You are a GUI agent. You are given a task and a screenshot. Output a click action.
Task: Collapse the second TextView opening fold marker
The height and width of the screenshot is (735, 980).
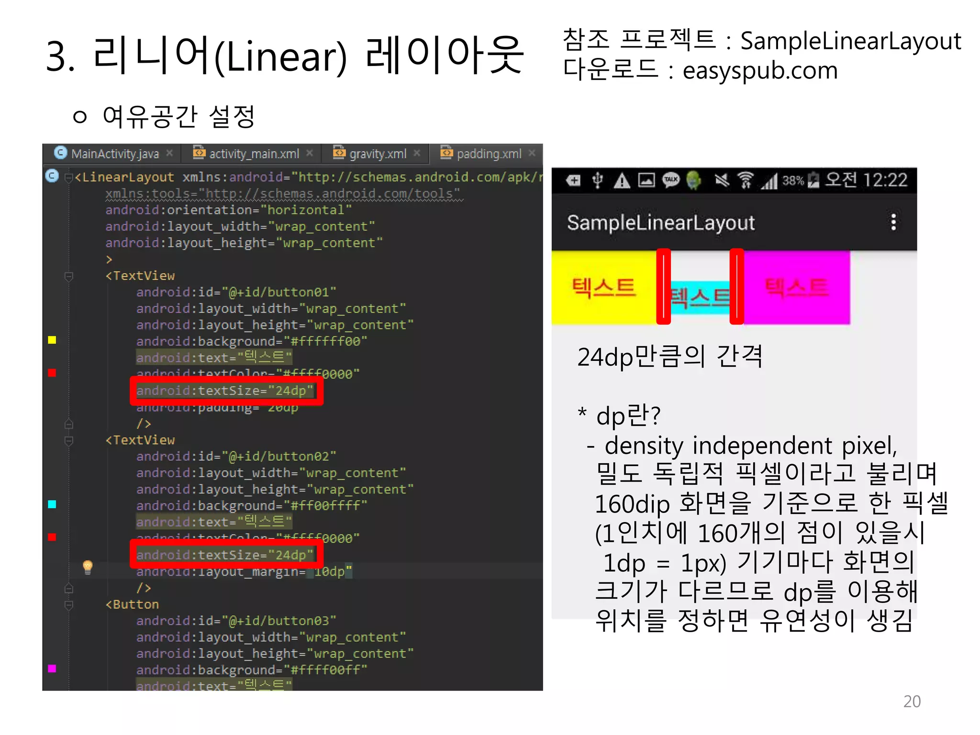[69, 441]
